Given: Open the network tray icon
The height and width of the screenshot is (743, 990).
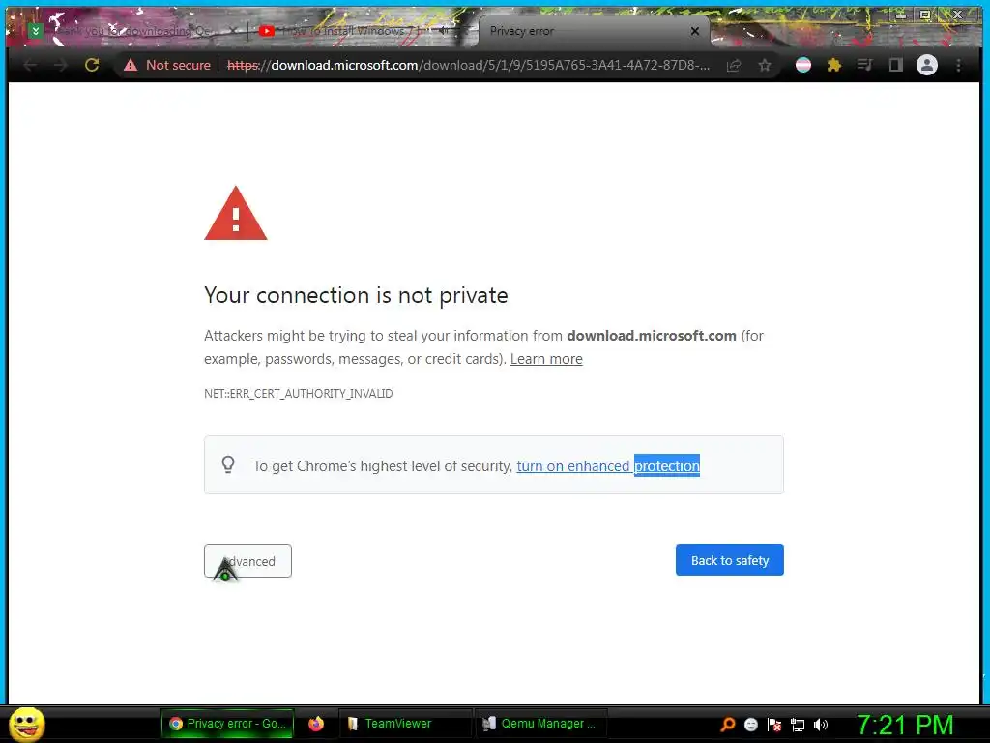Looking at the screenshot, I should [x=798, y=726].
